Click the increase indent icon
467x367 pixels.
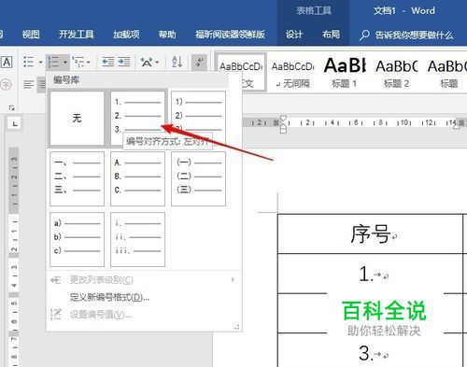pyautogui.click(x=124, y=62)
